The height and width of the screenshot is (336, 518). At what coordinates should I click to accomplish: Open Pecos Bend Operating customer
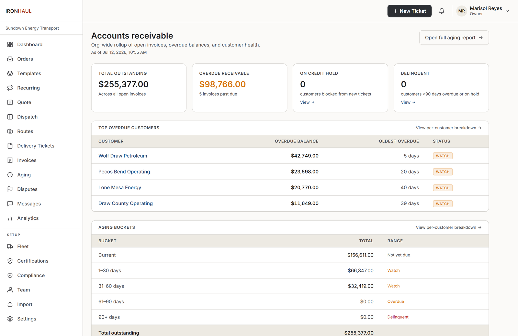tap(124, 172)
